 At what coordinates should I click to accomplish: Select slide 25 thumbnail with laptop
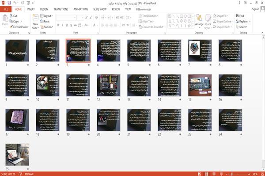[x=17, y=154]
